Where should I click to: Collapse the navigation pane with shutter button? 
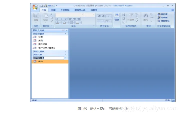67,30
